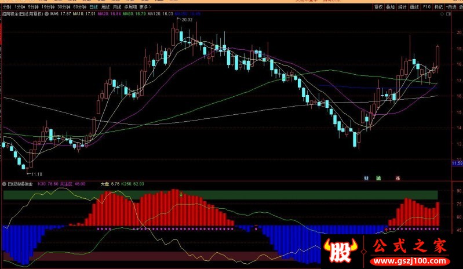Open the 多周期 multi-period view
The width and height of the screenshot is (463, 269).
click(130, 7)
